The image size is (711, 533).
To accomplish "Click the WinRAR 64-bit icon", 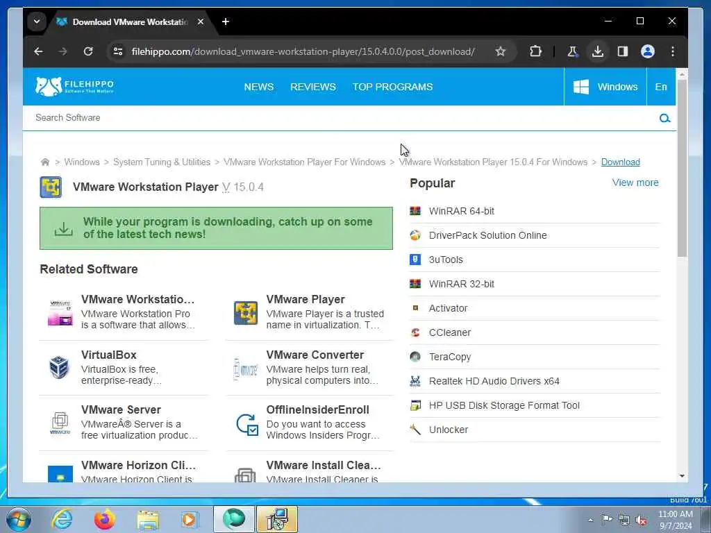I will (415, 211).
